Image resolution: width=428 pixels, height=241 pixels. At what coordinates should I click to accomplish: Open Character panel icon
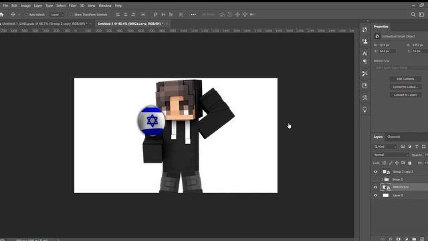pos(364,54)
